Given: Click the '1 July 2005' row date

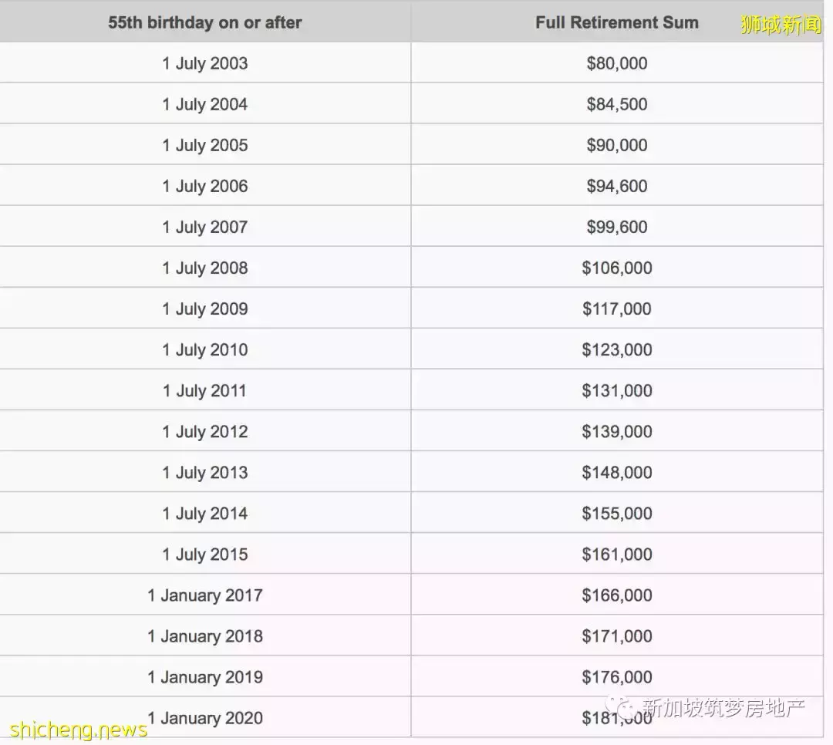Looking at the screenshot, I should (x=205, y=145).
